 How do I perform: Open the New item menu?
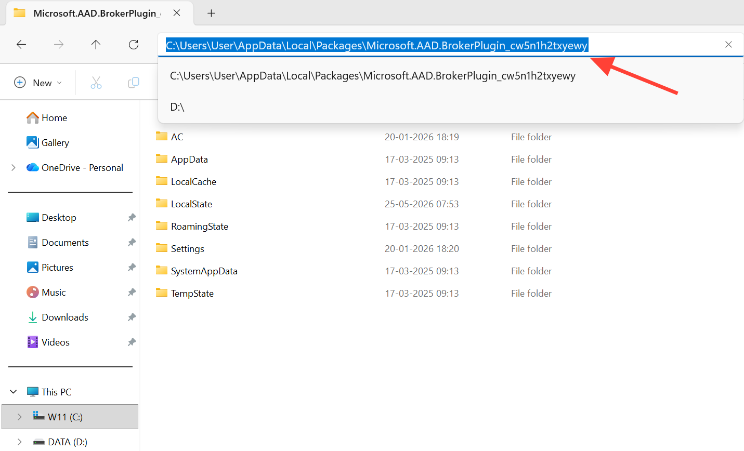coord(38,83)
